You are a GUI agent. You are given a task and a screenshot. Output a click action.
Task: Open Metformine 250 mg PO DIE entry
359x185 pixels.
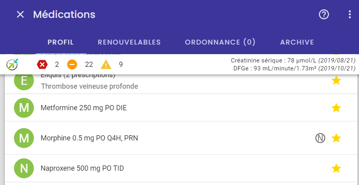[x=181, y=107]
